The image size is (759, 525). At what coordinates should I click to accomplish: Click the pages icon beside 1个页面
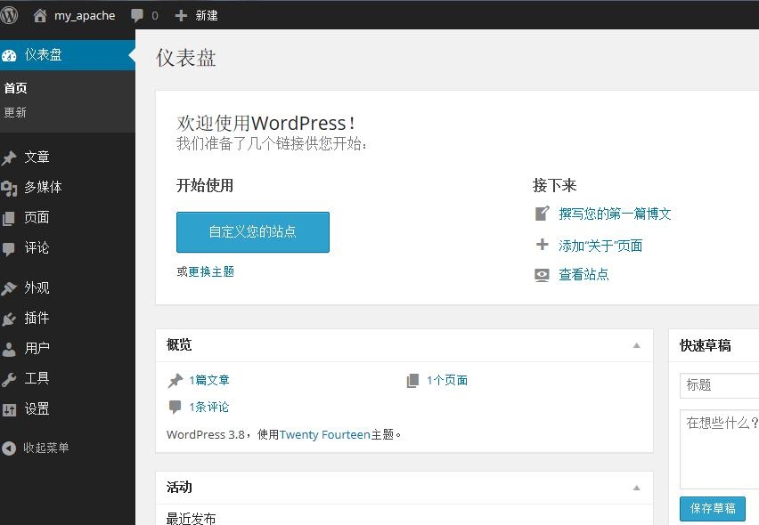tap(412, 381)
